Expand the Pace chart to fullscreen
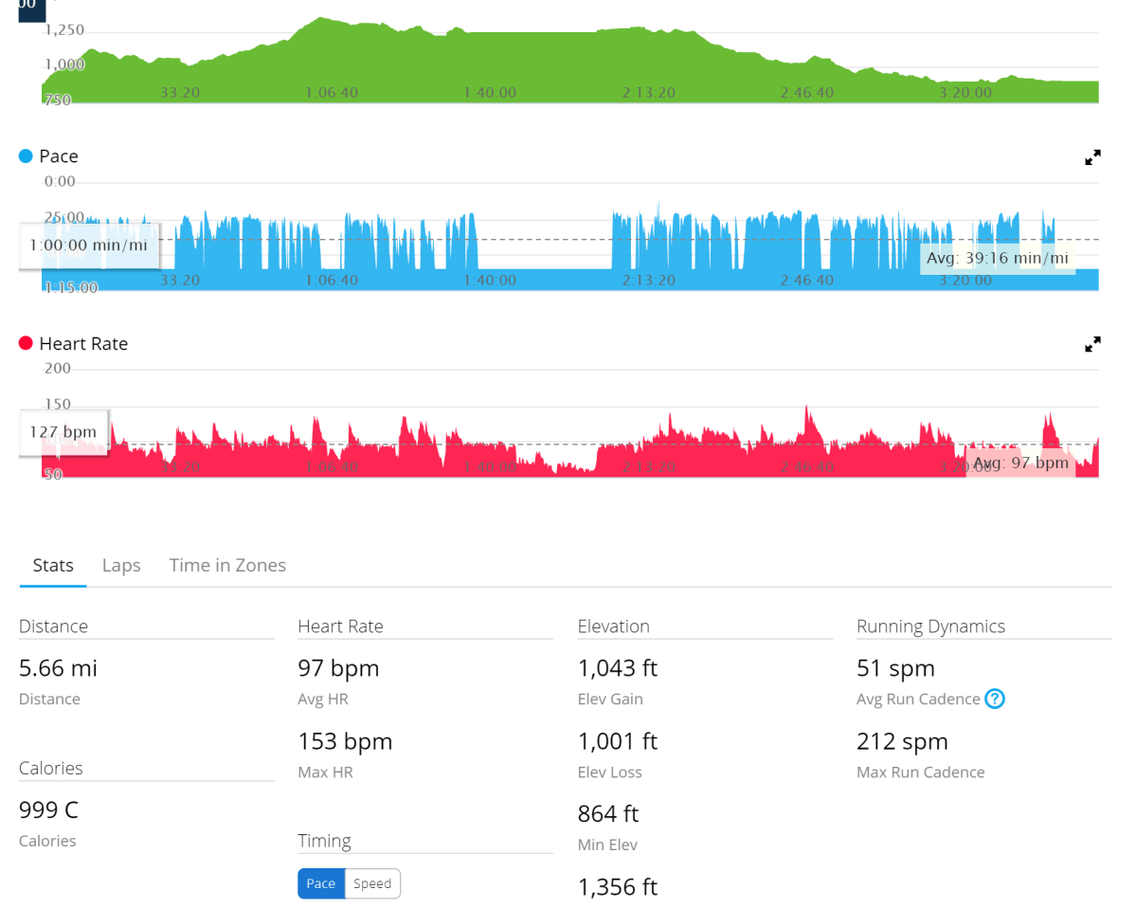The height and width of the screenshot is (908, 1136). click(1092, 157)
